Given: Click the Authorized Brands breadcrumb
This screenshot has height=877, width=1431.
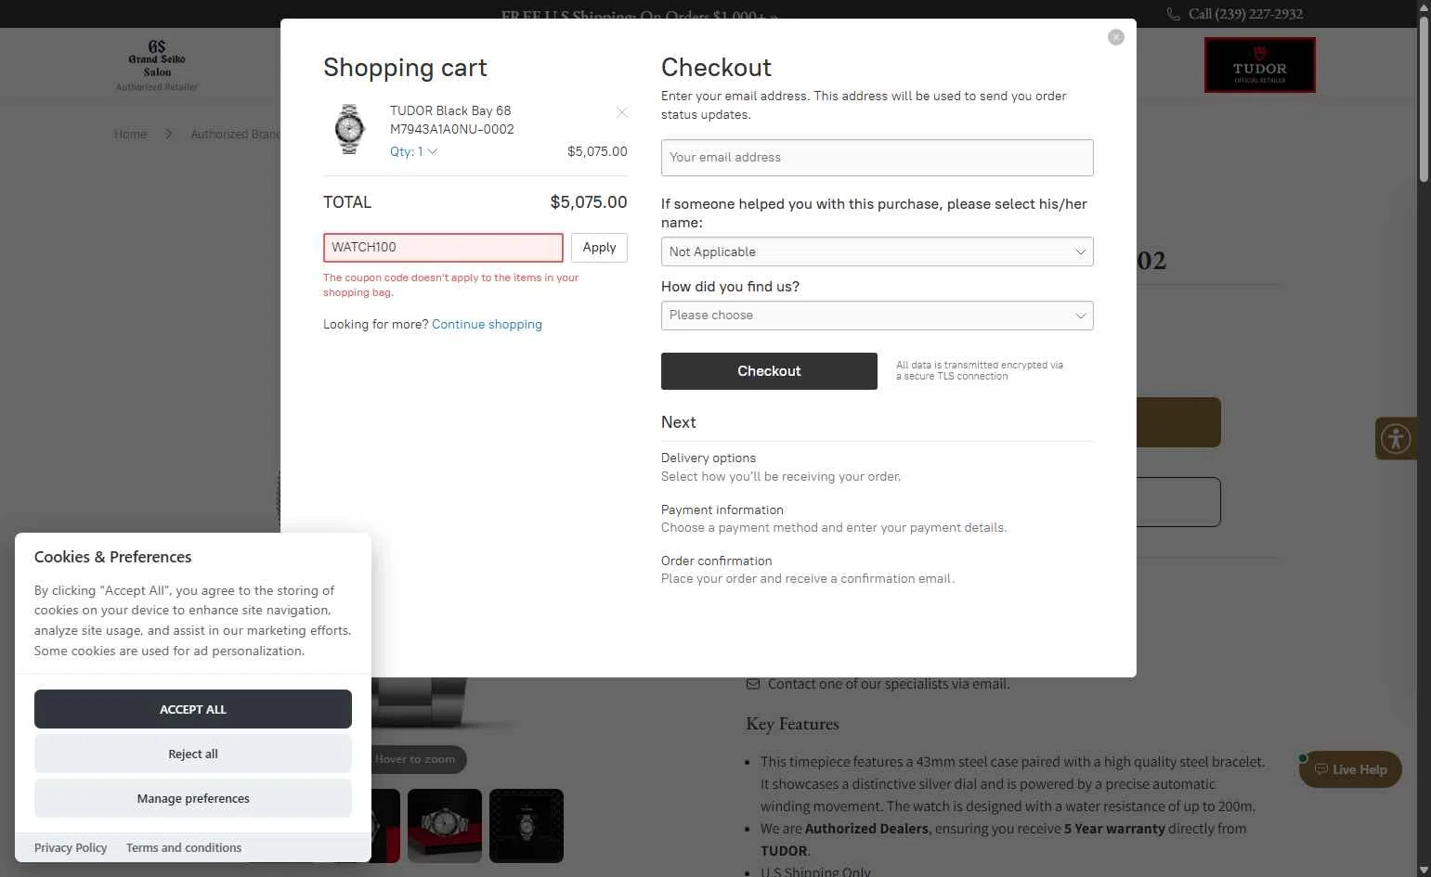Looking at the screenshot, I should point(236,134).
